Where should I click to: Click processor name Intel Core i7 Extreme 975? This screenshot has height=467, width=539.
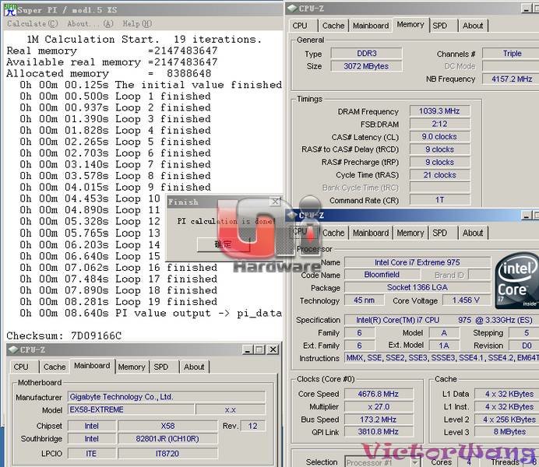pos(417,262)
